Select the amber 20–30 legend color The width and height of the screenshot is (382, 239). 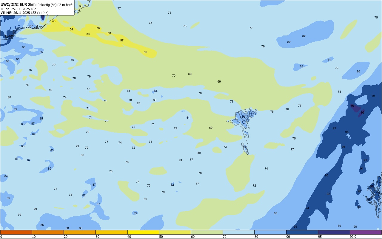(x=80, y=232)
